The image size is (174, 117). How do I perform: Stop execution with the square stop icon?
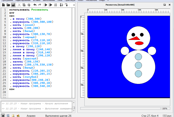pyautogui.click(x=55, y=5)
